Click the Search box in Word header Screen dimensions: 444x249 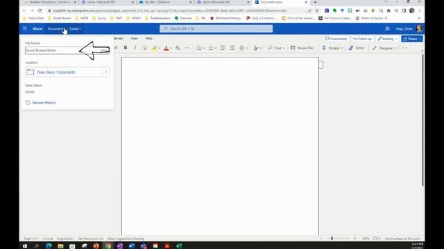click(216, 29)
